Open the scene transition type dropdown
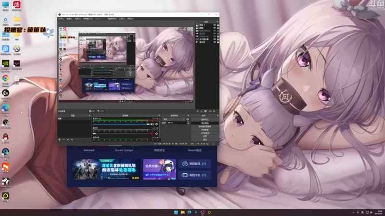385x216 pixels. (174, 119)
